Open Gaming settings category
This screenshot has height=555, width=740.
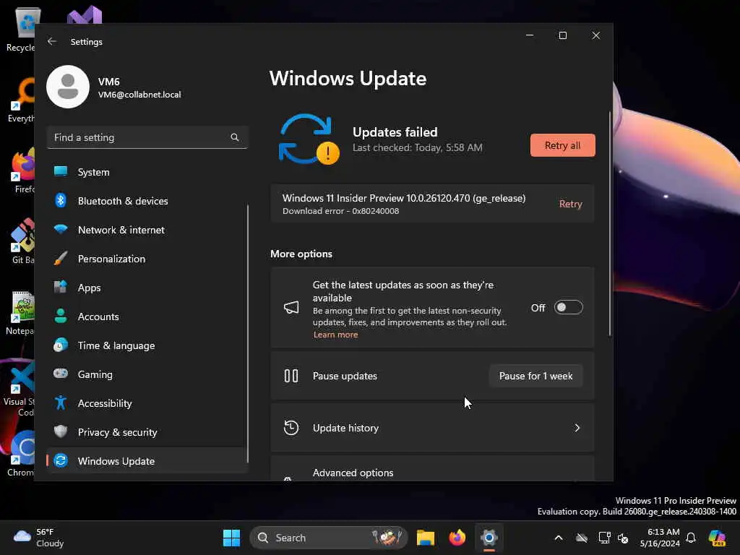(147, 374)
